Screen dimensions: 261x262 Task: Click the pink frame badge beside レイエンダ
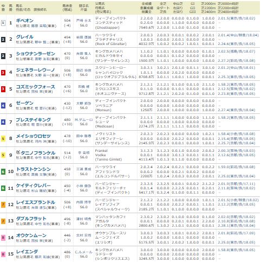[x=3, y=254]
